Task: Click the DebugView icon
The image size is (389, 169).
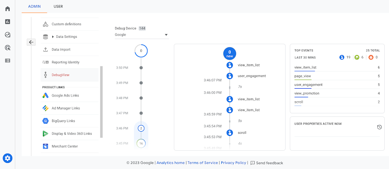Action: [45, 75]
